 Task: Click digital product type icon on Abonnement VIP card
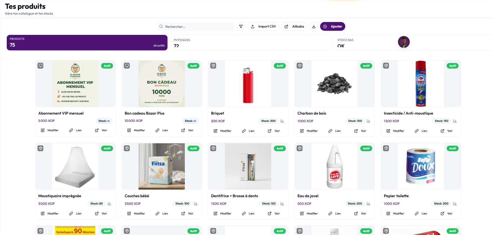click(x=40, y=66)
